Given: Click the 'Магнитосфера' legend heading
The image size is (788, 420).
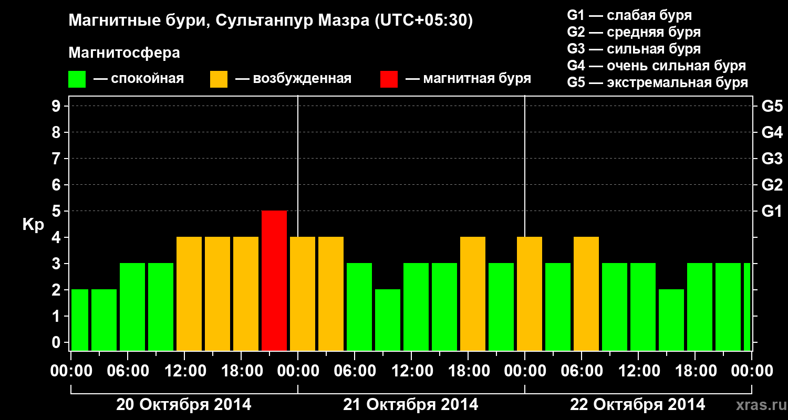Looking at the screenshot, I should click(x=124, y=53).
